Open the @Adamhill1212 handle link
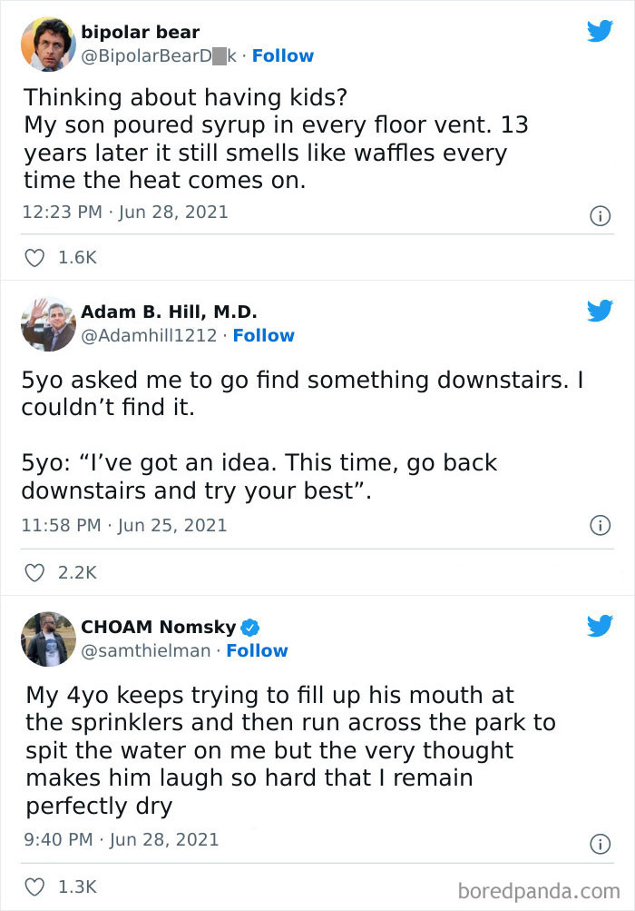 (x=149, y=336)
